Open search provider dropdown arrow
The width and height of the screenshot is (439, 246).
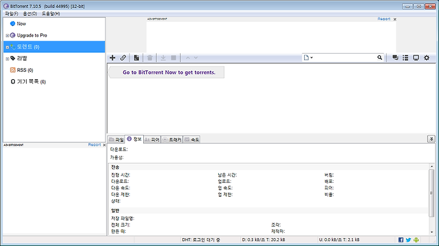tap(312, 58)
